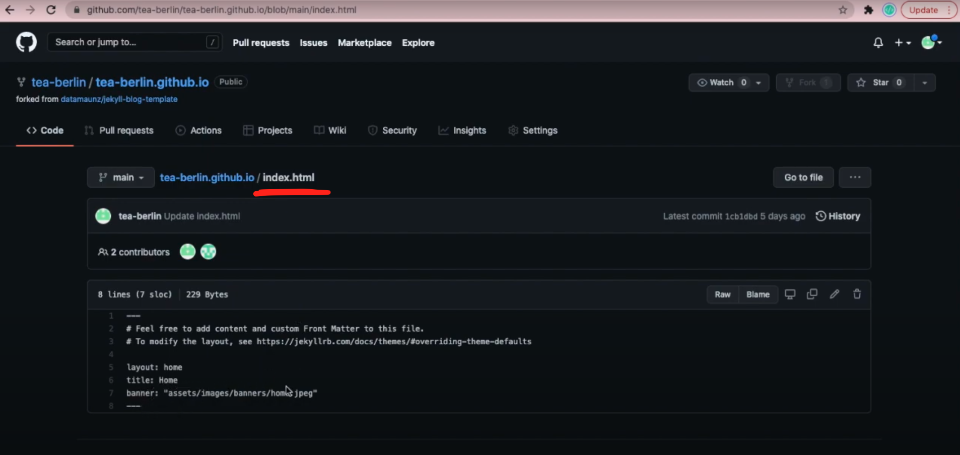Open the GitHub home logo
The height and width of the screenshot is (455, 960).
[x=26, y=42]
